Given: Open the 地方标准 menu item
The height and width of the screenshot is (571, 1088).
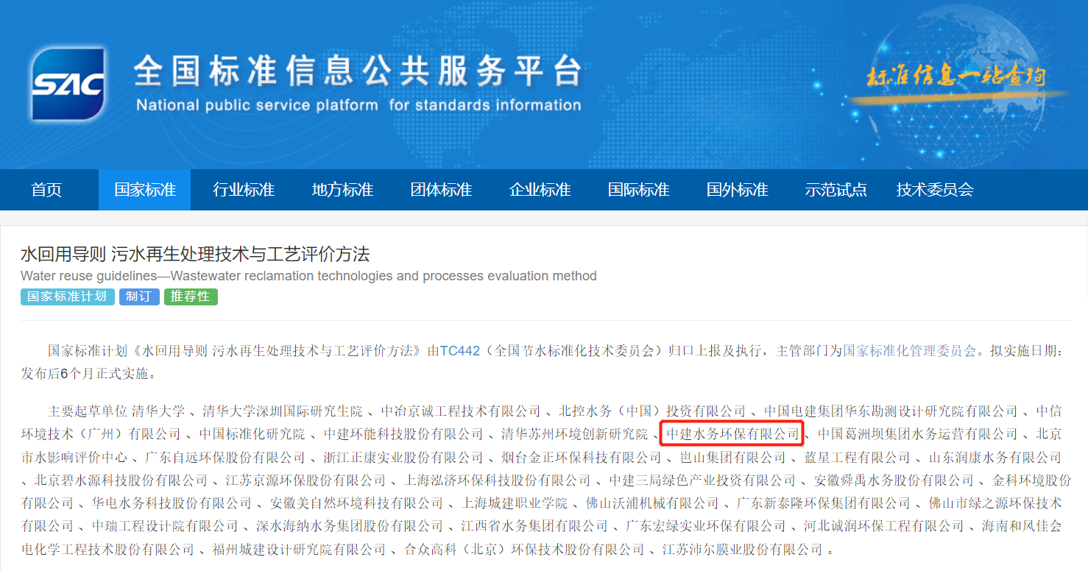Looking at the screenshot, I should click(342, 190).
